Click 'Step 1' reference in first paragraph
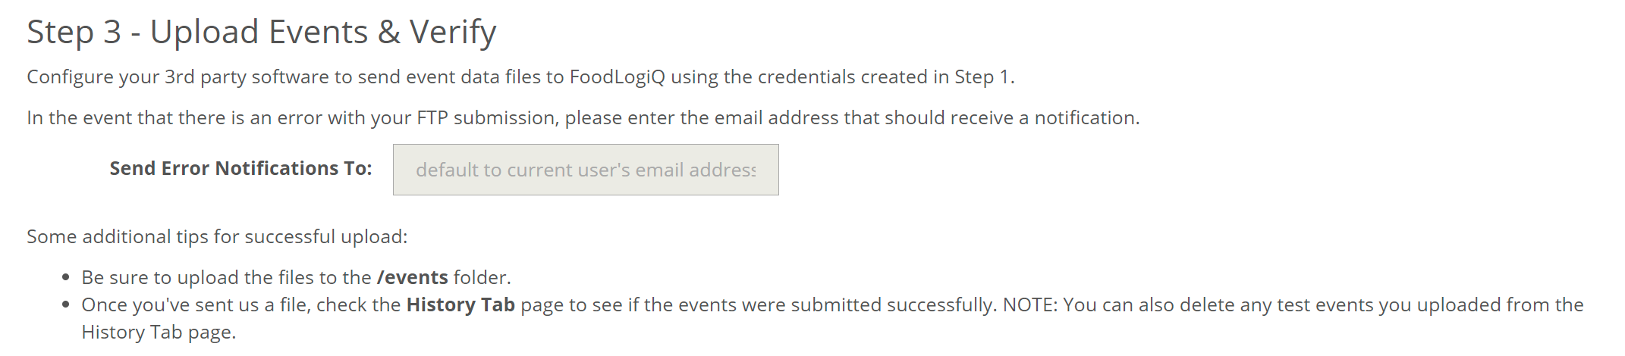Screen dimensions: 1625x356 (982, 77)
